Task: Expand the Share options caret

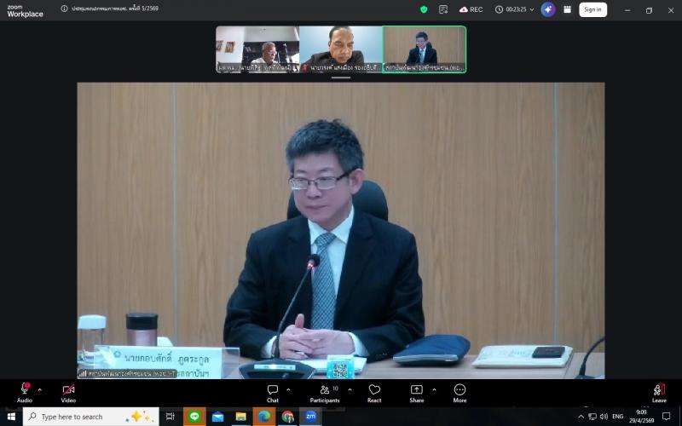Action: pyautogui.click(x=434, y=389)
